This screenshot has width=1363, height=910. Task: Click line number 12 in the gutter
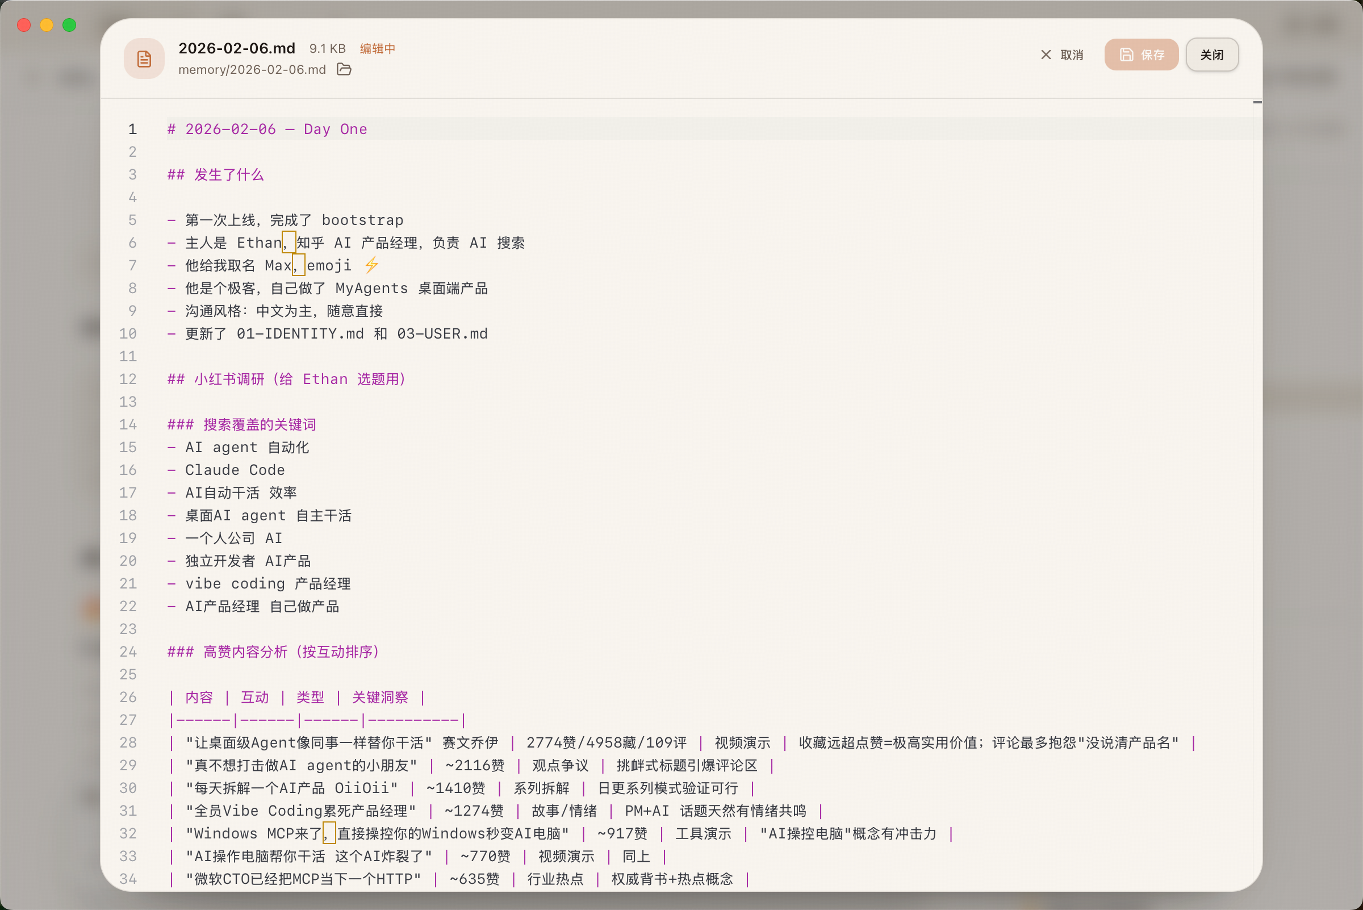128,379
